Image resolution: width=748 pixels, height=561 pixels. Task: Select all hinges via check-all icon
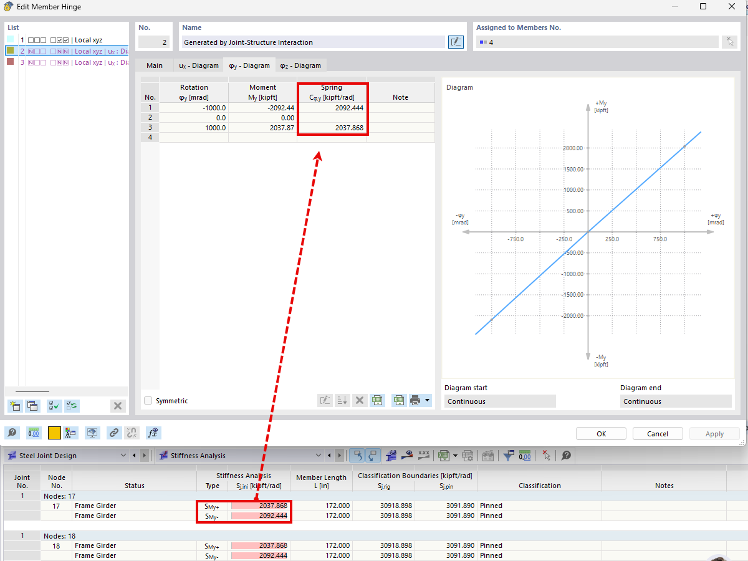(54, 406)
